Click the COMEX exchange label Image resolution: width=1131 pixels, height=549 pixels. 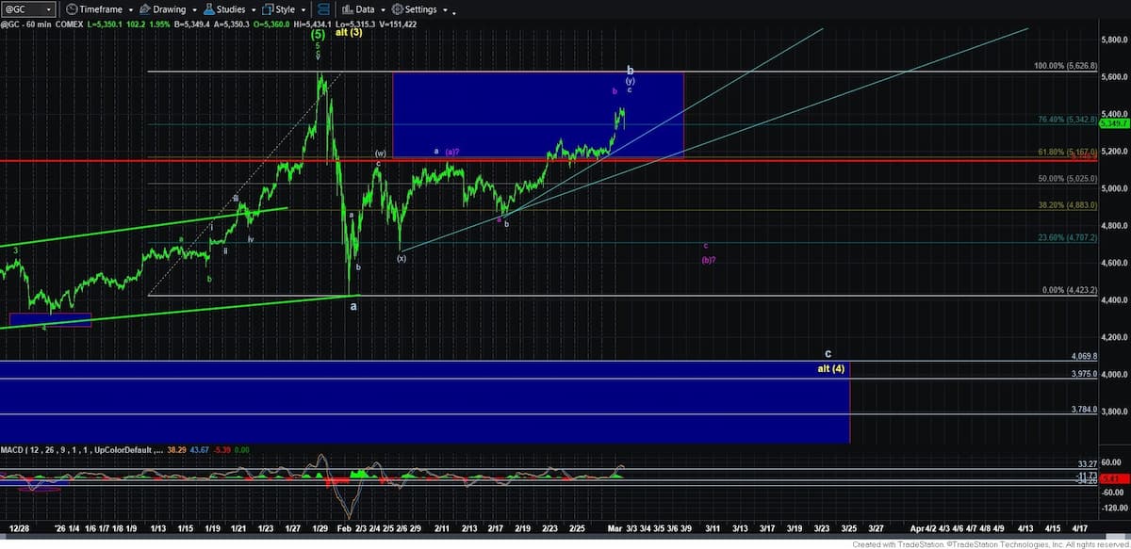pyautogui.click(x=71, y=24)
